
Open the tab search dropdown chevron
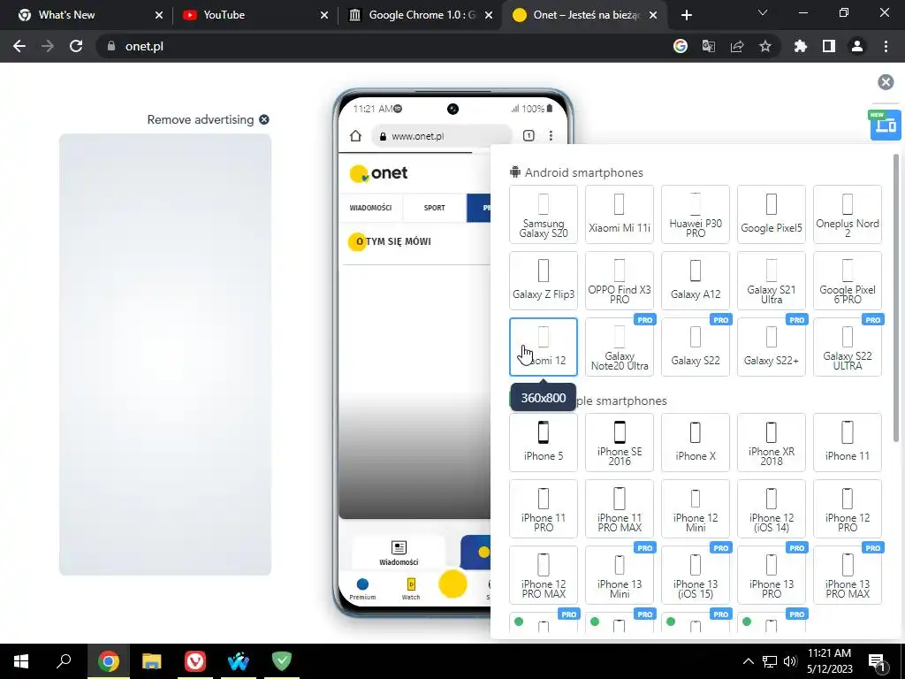tap(763, 12)
